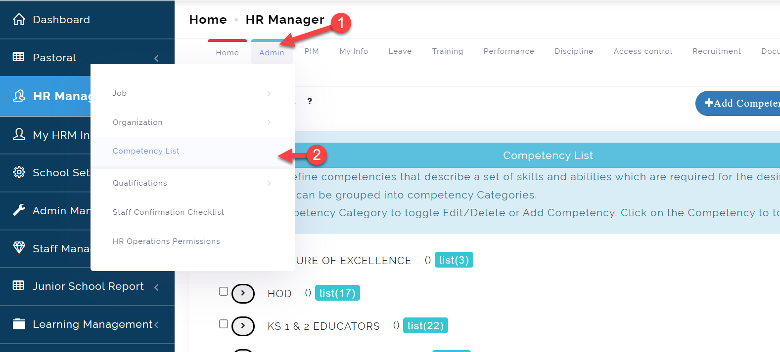
Task: Switch to the Training tab
Action: [x=448, y=51]
